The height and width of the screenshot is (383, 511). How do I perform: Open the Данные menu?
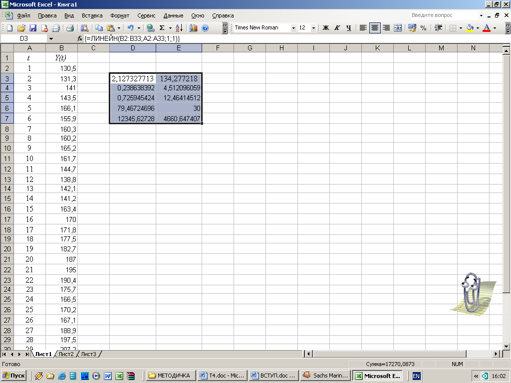tap(173, 15)
